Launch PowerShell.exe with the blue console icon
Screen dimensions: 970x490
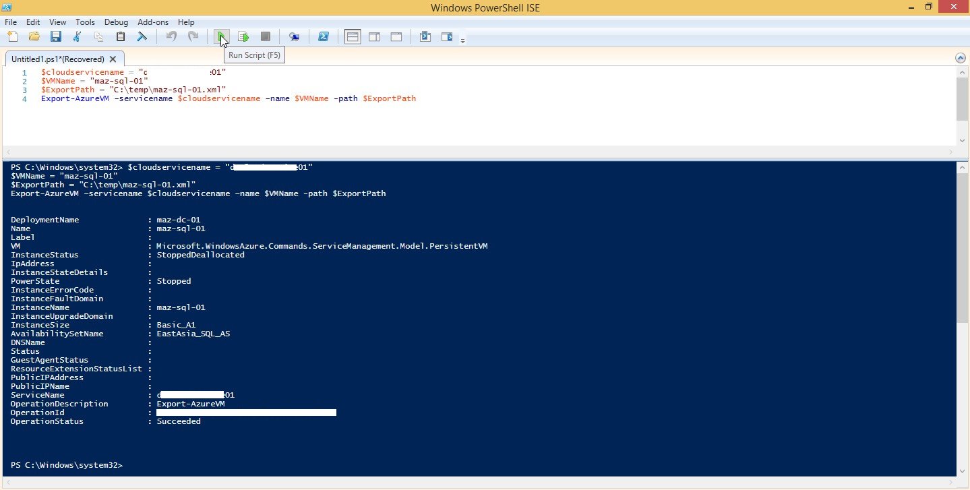[324, 36]
